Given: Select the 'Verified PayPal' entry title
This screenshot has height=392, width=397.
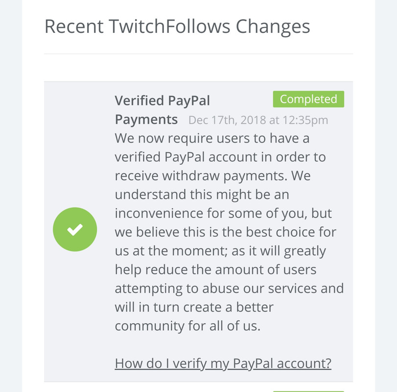Looking at the screenshot, I should coord(163,100).
